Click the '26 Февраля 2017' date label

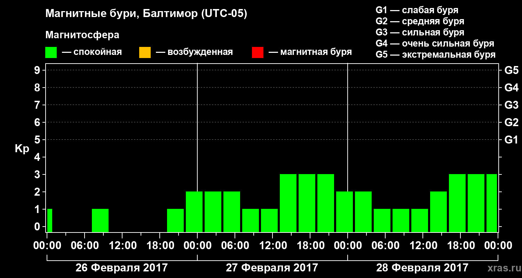[x=121, y=268]
